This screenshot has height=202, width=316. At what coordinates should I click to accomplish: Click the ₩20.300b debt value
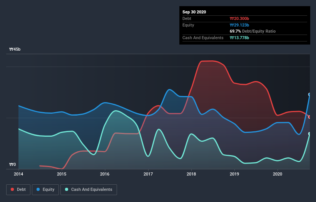pos(239,19)
